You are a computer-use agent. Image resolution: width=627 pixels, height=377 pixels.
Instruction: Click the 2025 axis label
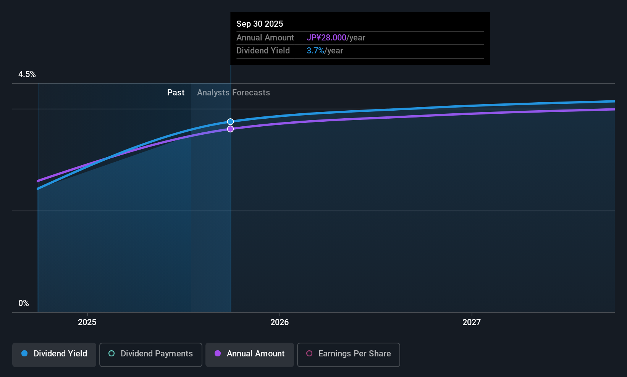point(87,322)
